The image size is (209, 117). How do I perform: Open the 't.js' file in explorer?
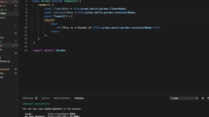click(2, 38)
